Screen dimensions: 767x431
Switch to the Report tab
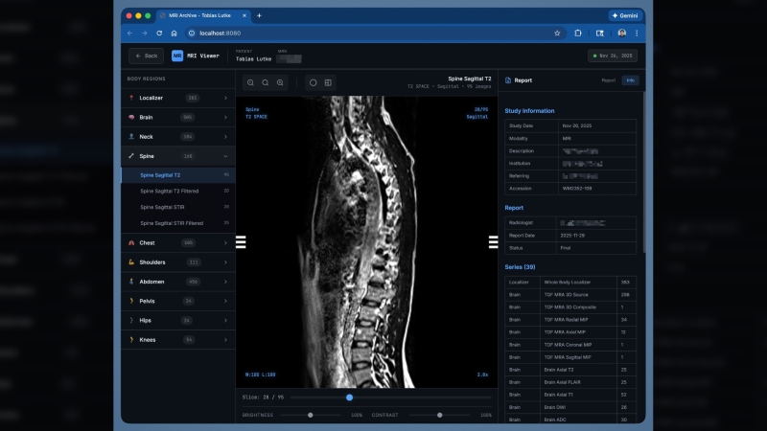point(608,80)
